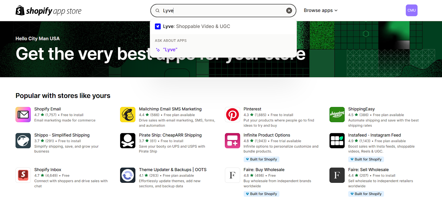Ask about apps with "Lyve" query

coord(170,50)
